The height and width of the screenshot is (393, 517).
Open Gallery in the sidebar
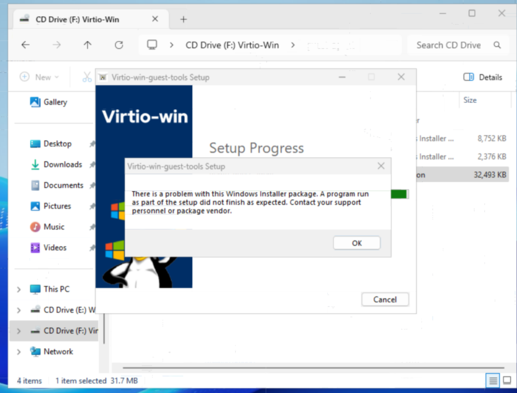(x=49, y=102)
